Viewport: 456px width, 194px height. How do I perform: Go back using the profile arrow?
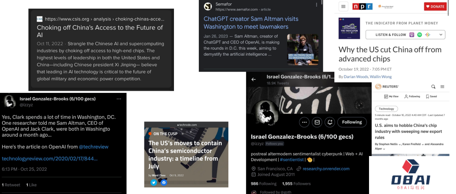click(x=254, y=79)
